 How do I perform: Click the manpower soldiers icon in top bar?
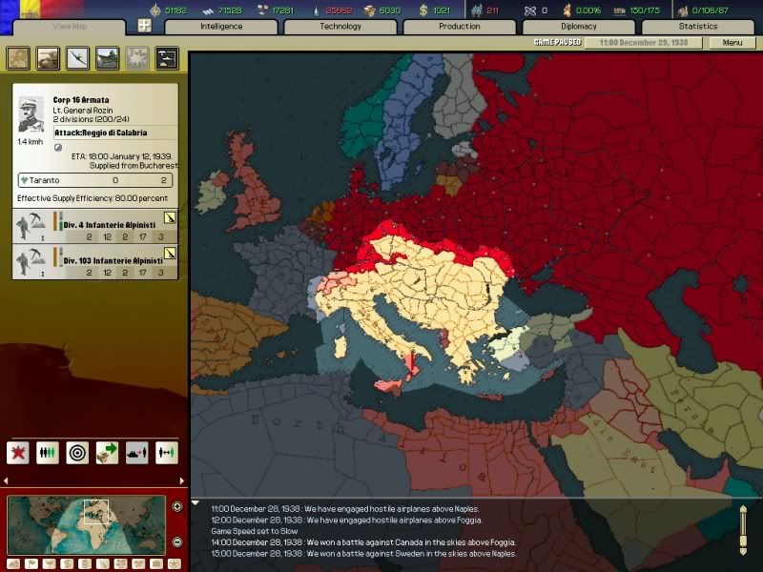pos(477,10)
